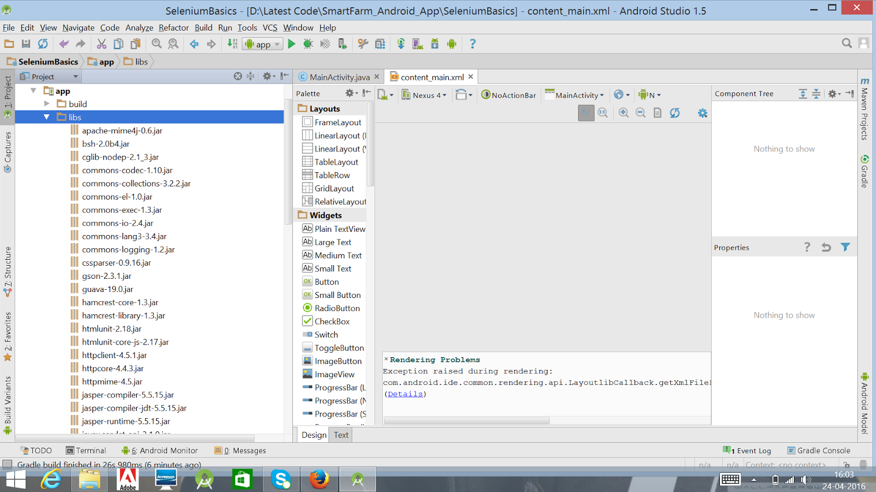The height and width of the screenshot is (492, 876).
Task: Open the Android Device Monitor icon
Action: click(452, 44)
